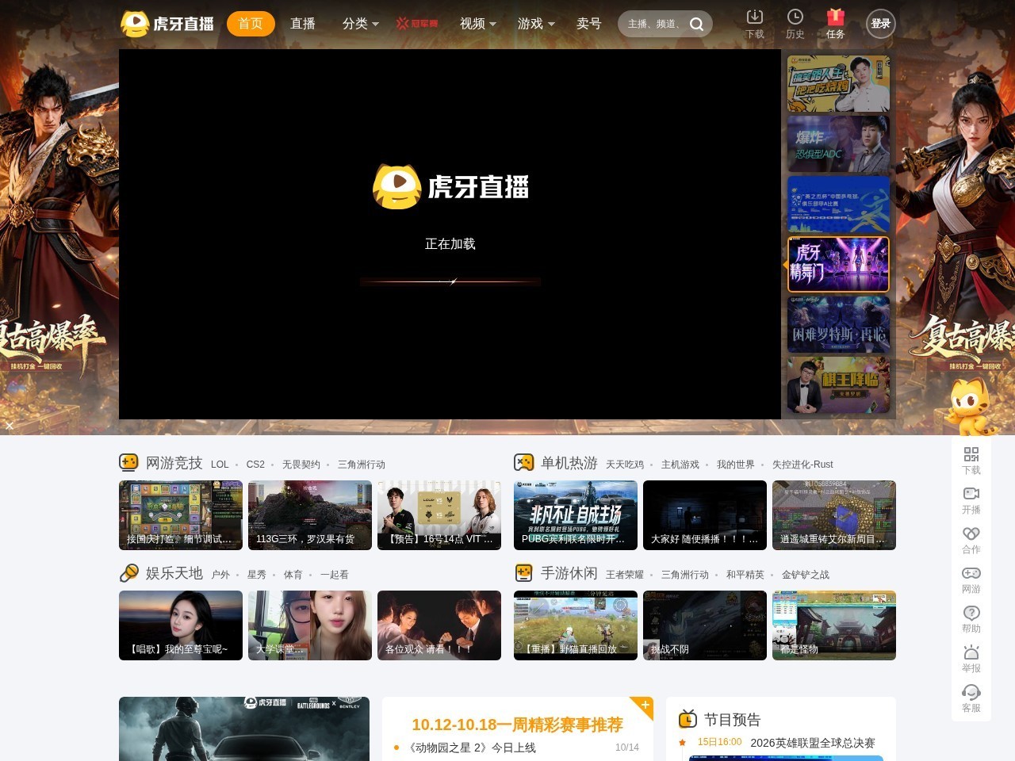This screenshot has width=1015, height=761.
Task: Open the 2026英雄联盟全球总决赛 schedule entry
Action: point(813,743)
